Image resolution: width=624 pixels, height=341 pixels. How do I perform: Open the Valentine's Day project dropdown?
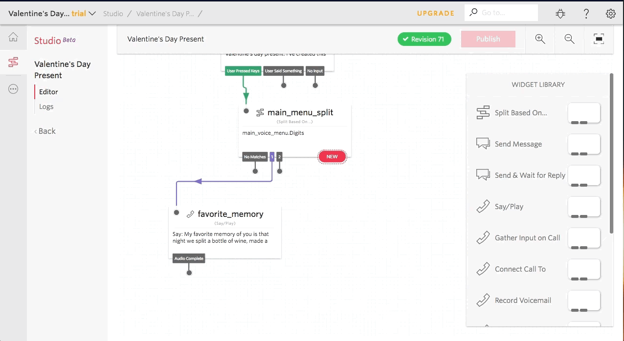click(52, 13)
